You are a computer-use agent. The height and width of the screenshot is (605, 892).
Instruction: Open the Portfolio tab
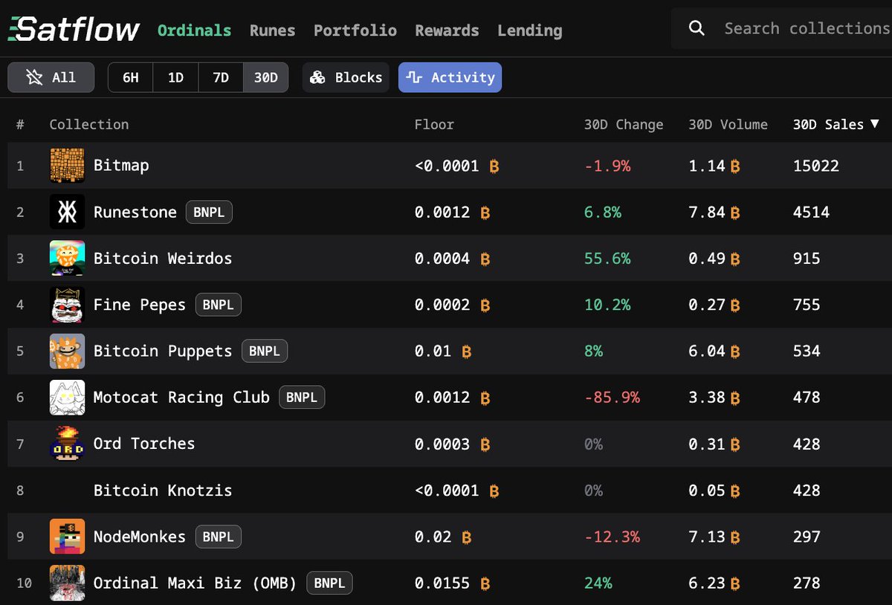(x=355, y=30)
